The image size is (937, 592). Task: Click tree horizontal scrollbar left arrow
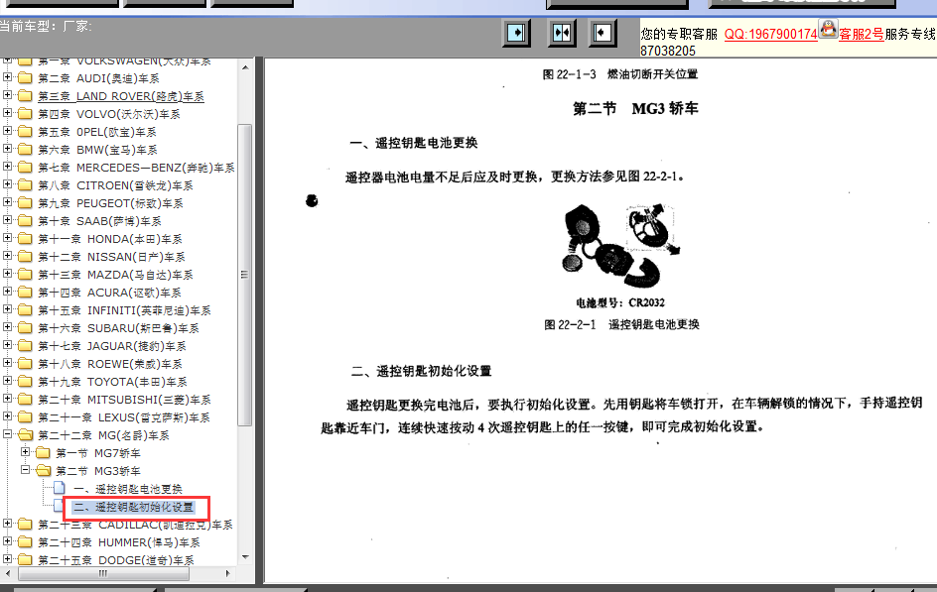click(8, 573)
